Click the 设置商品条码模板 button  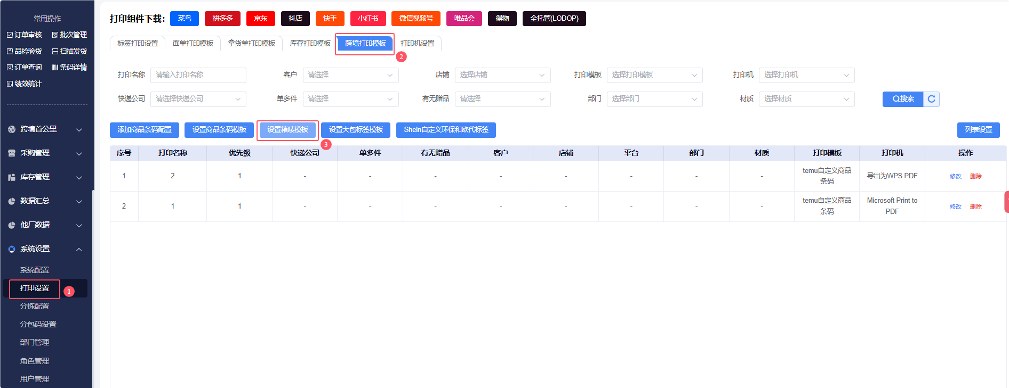click(x=220, y=130)
